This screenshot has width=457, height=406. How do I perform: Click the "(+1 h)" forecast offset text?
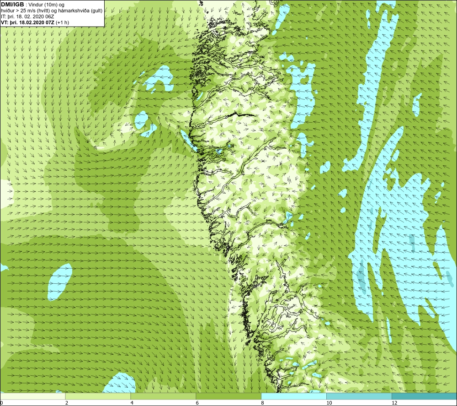(62, 22)
